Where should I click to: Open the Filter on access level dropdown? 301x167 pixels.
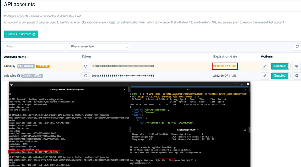(98, 47)
